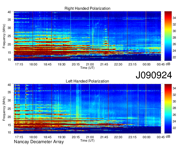
Task: Click the "20" frequency tick of the Left Handed plot
Action: 9,117
